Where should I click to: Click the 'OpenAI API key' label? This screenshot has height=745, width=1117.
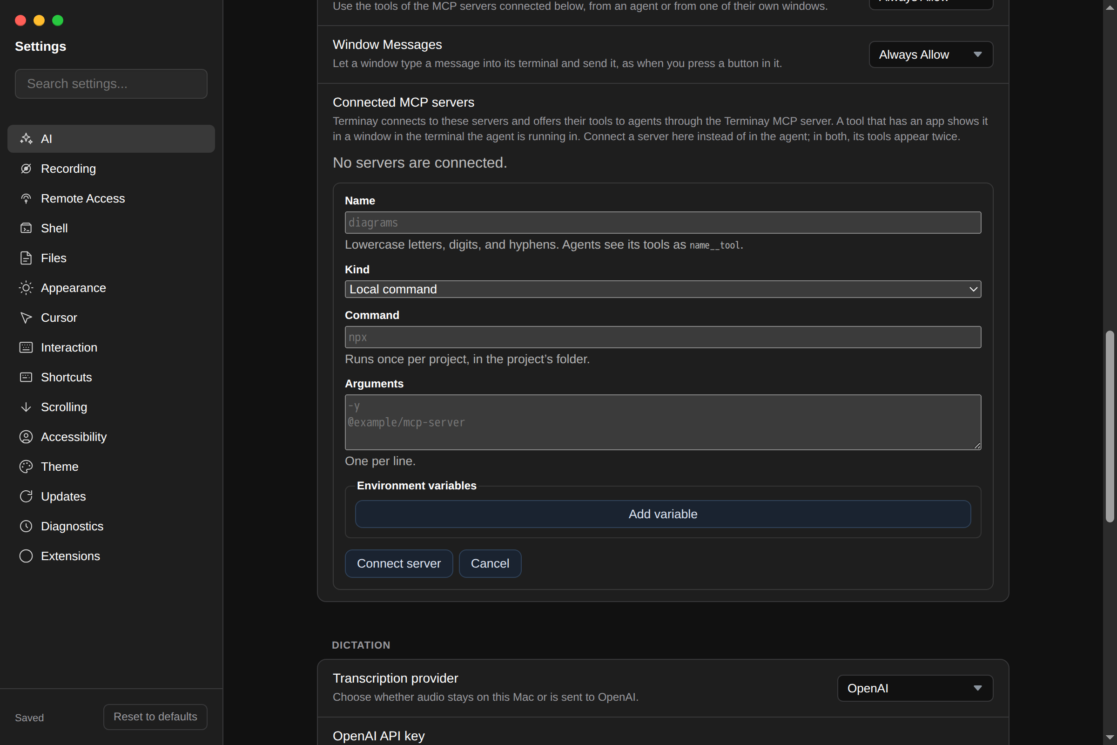tap(378, 736)
